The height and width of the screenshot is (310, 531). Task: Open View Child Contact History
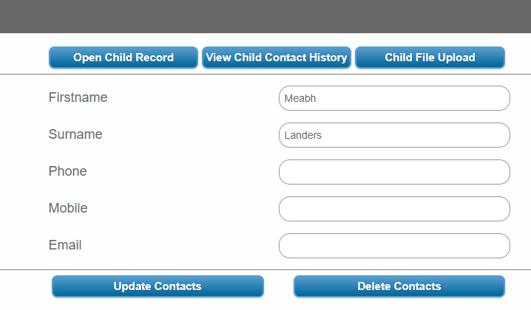tap(276, 58)
